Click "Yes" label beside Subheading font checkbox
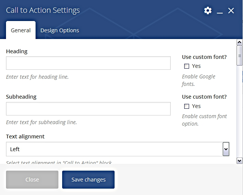The height and width of the screenshot is (195, 243). (x=196, y=106)
